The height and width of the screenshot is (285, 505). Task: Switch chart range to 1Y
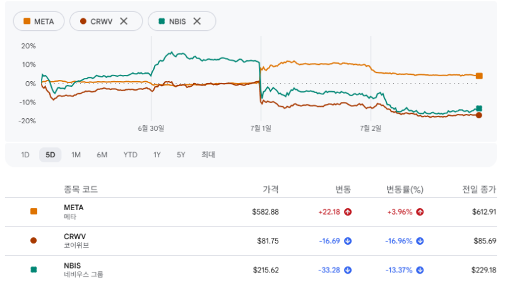157,155
